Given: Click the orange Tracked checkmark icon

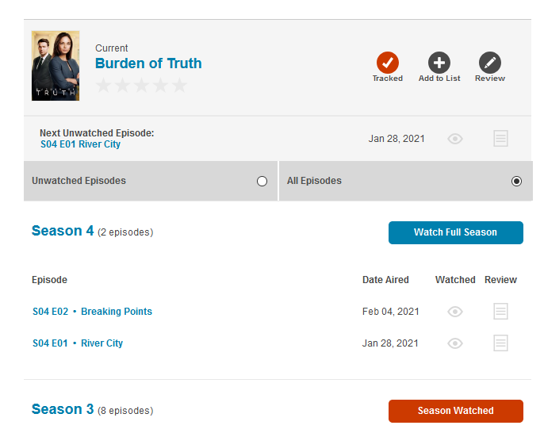Looking at the screenshot, I should (387, 63).
